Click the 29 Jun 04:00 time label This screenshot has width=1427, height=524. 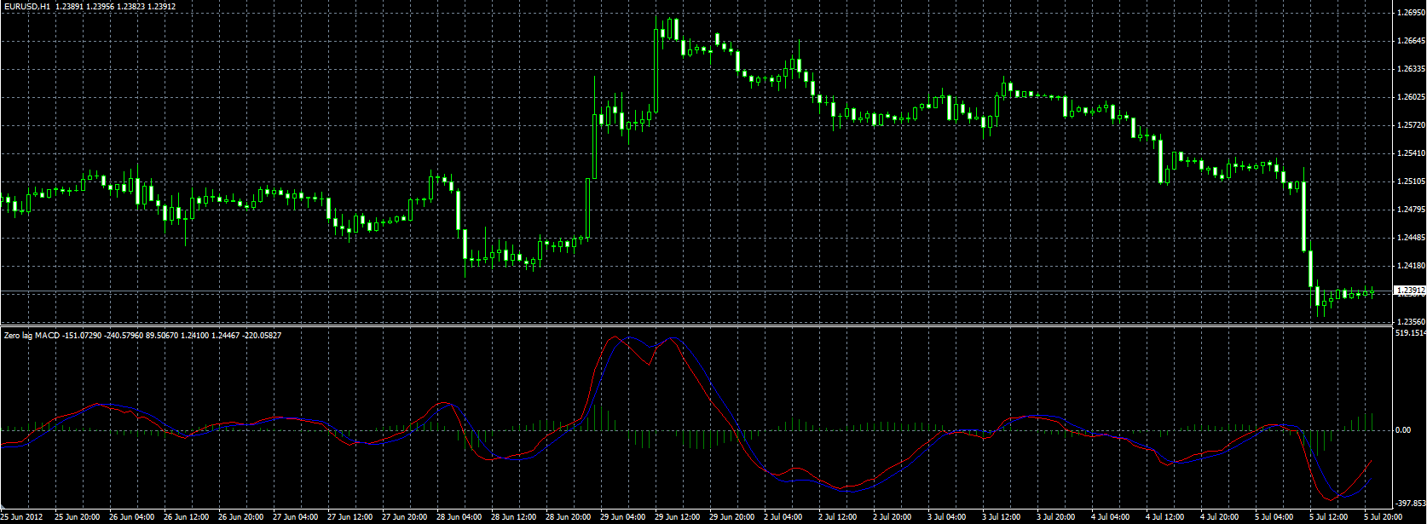pyautogui.click(x=623, y=517)
